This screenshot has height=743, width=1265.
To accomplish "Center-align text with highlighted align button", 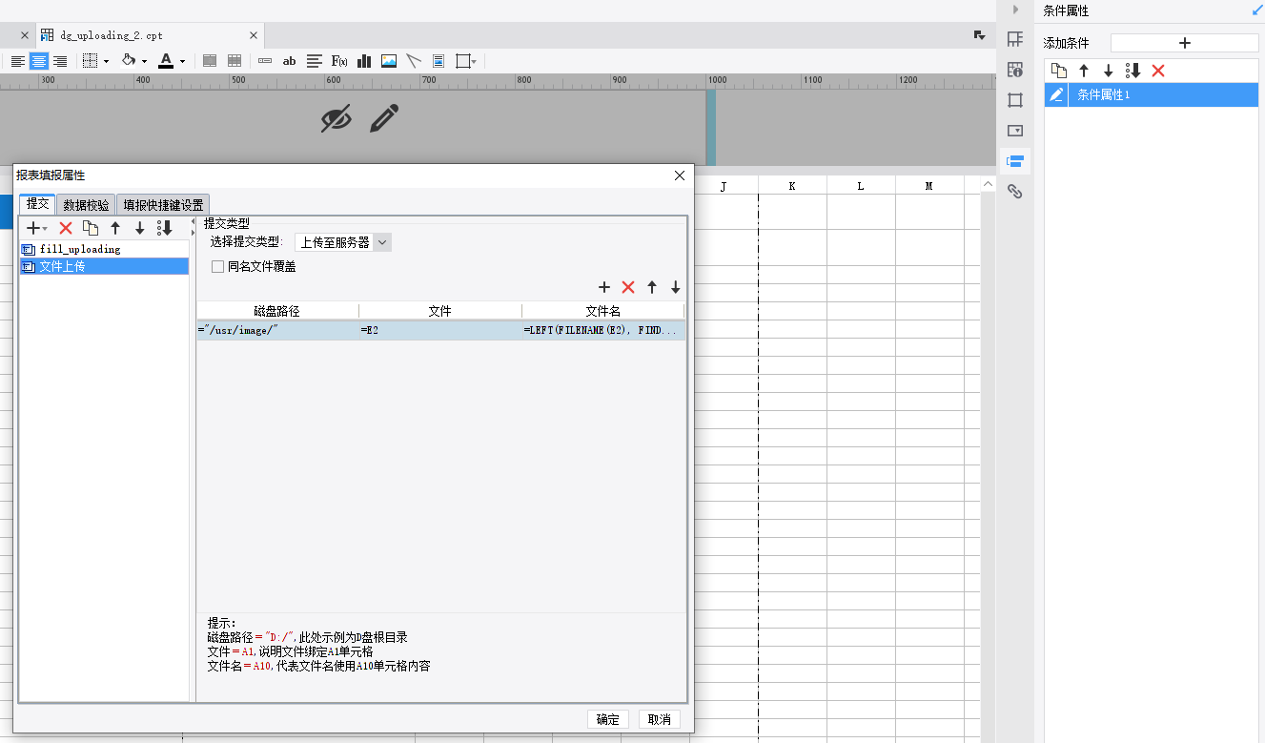I will click(x=39, y=61).
